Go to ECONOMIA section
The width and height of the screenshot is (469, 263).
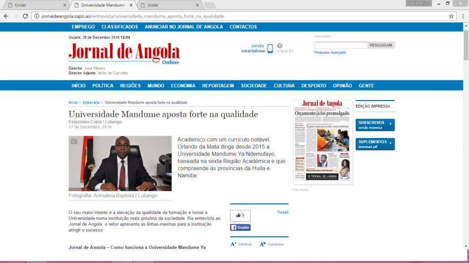pyautogui.click(x=183, y=85)
